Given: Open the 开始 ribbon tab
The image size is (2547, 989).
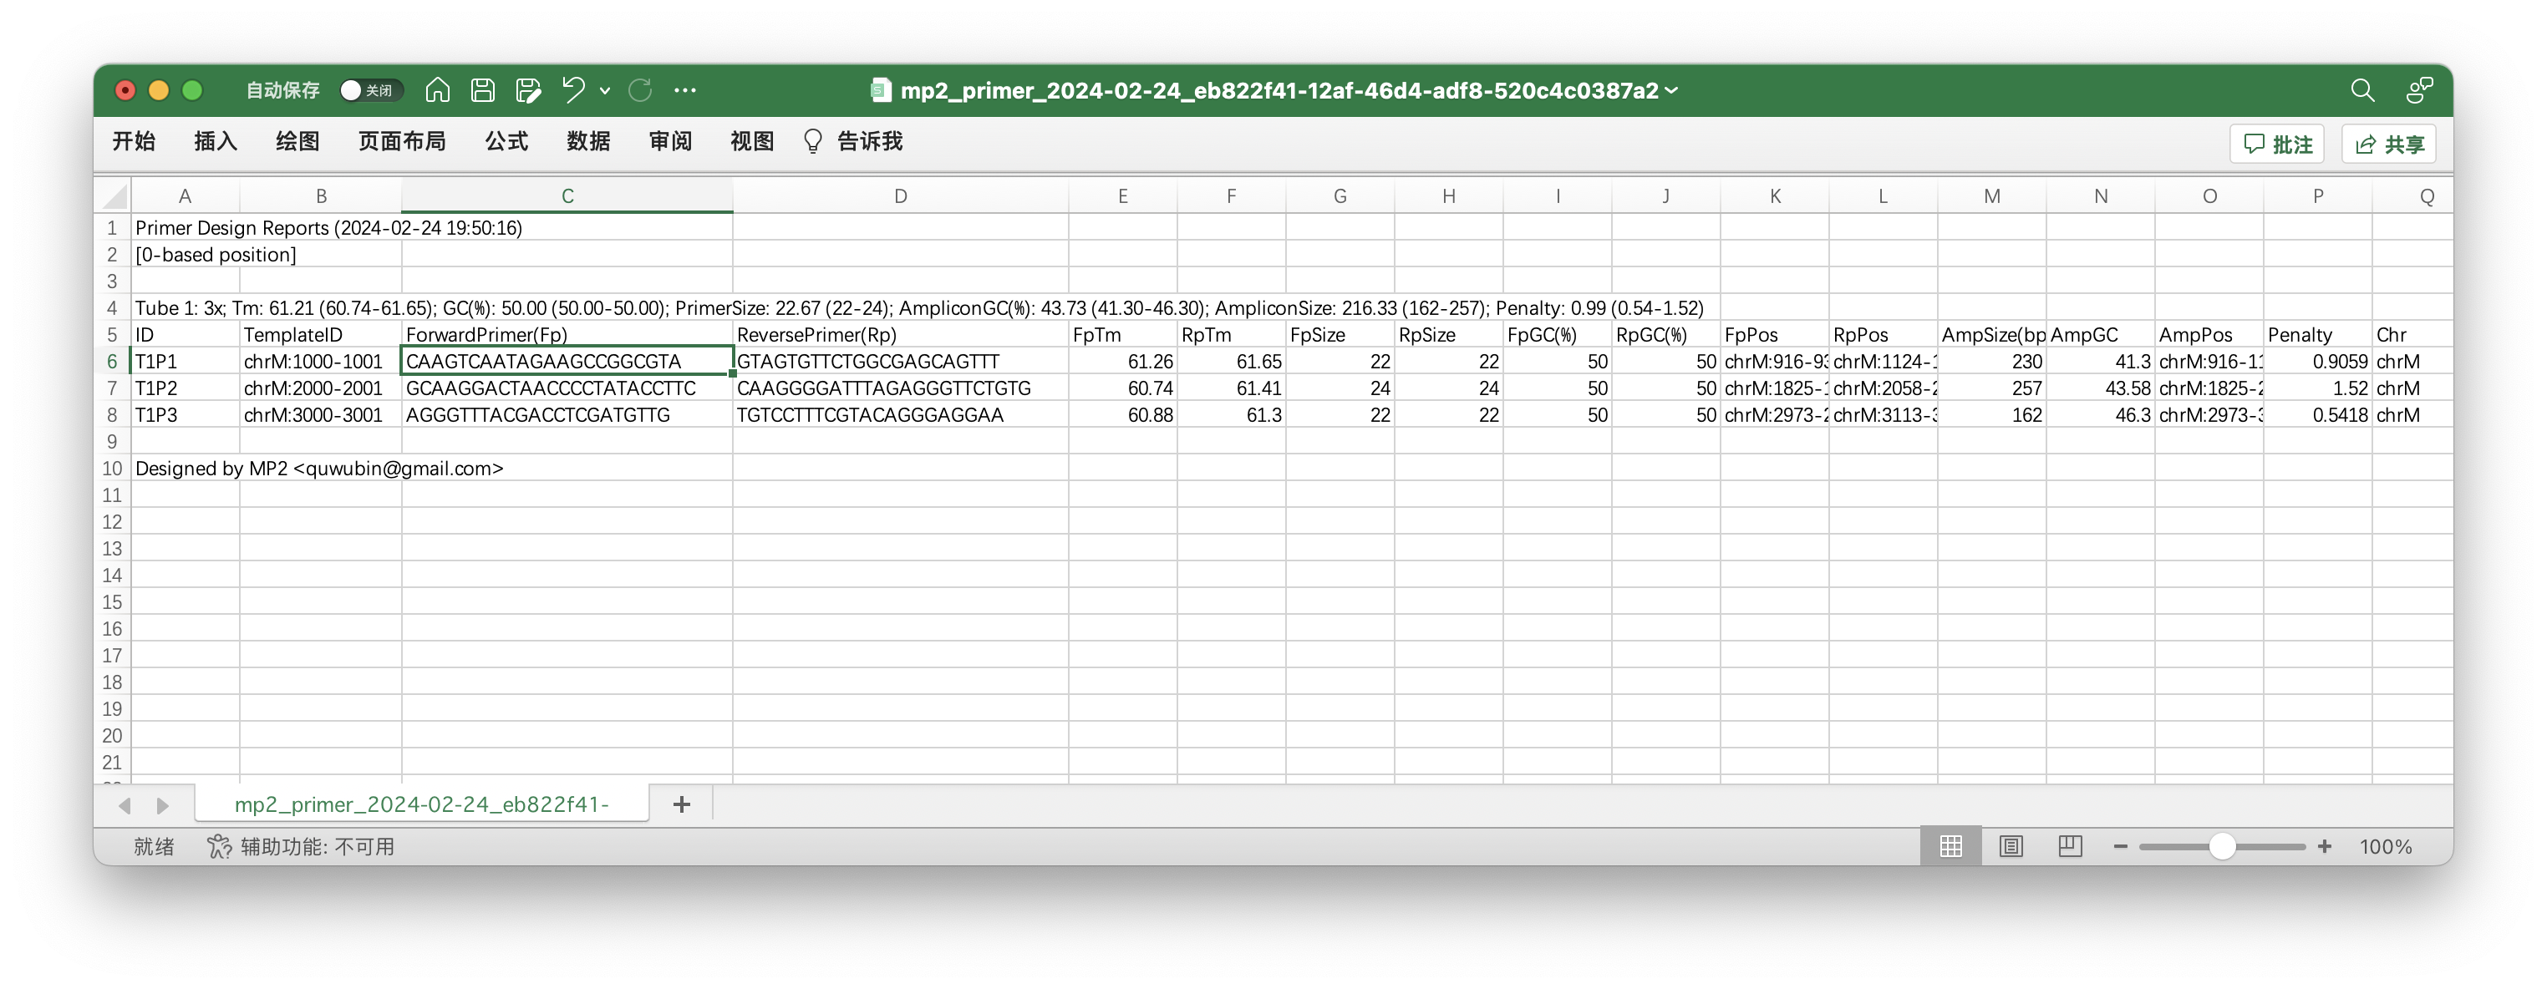Looking at the screenshot, I should [x=134, y=141].
